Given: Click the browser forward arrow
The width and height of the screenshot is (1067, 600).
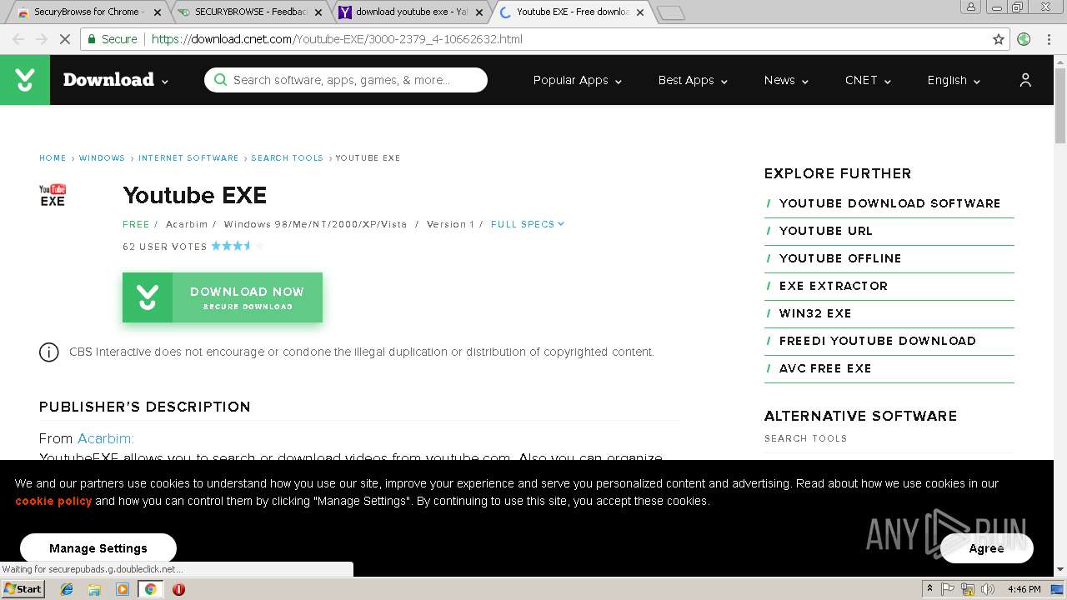Looking at the screenshot, I should (x=41, y=39).
